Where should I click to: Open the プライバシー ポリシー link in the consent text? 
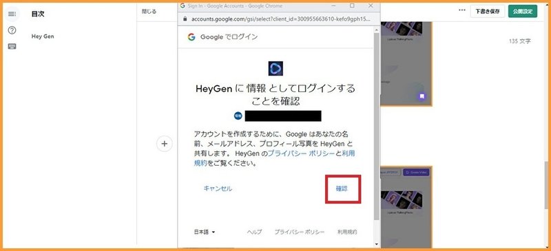coord(301,153)
